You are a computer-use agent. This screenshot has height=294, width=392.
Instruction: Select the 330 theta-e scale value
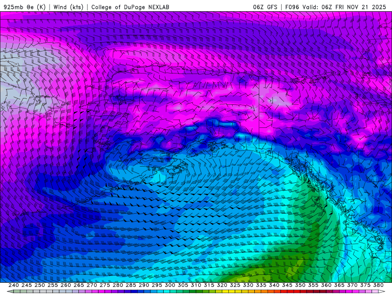(x=248, y=285)
